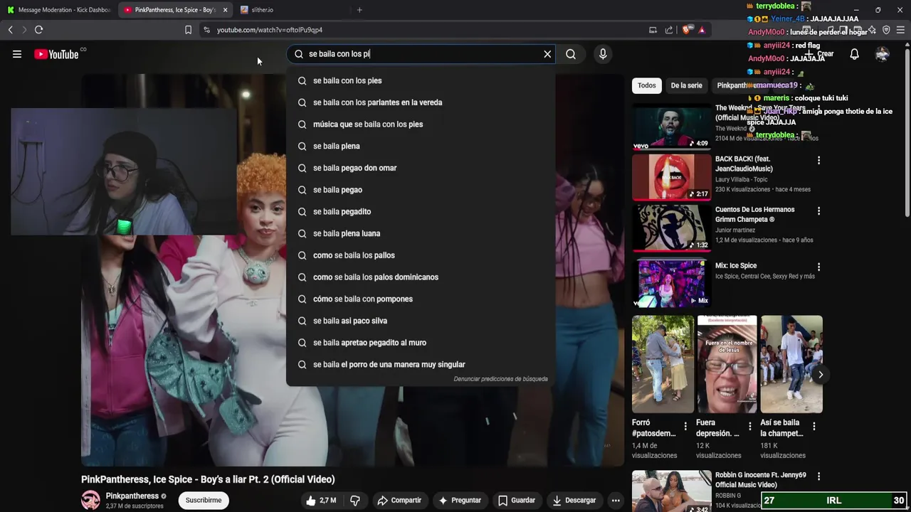This screenshot has width=911, height=512.
Task: Subscribe with Suscribirme button
Action: pyautogui.click(x=204, y=501)
